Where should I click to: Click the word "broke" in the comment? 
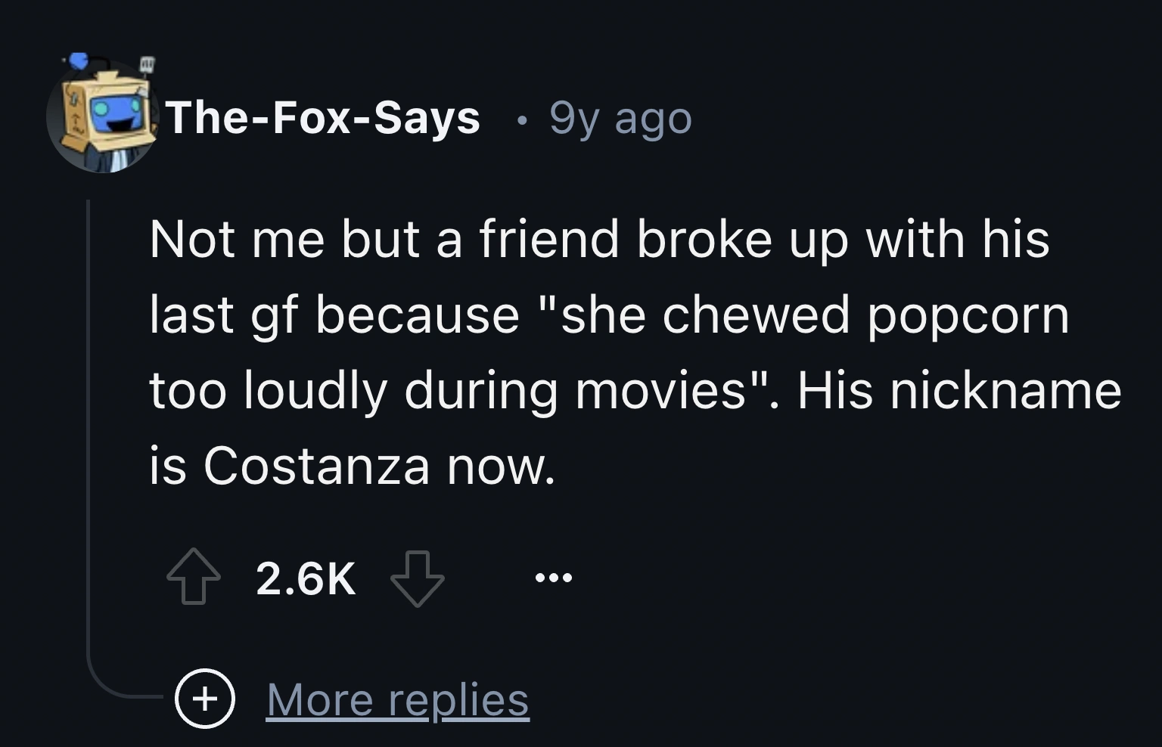point(704,239)
